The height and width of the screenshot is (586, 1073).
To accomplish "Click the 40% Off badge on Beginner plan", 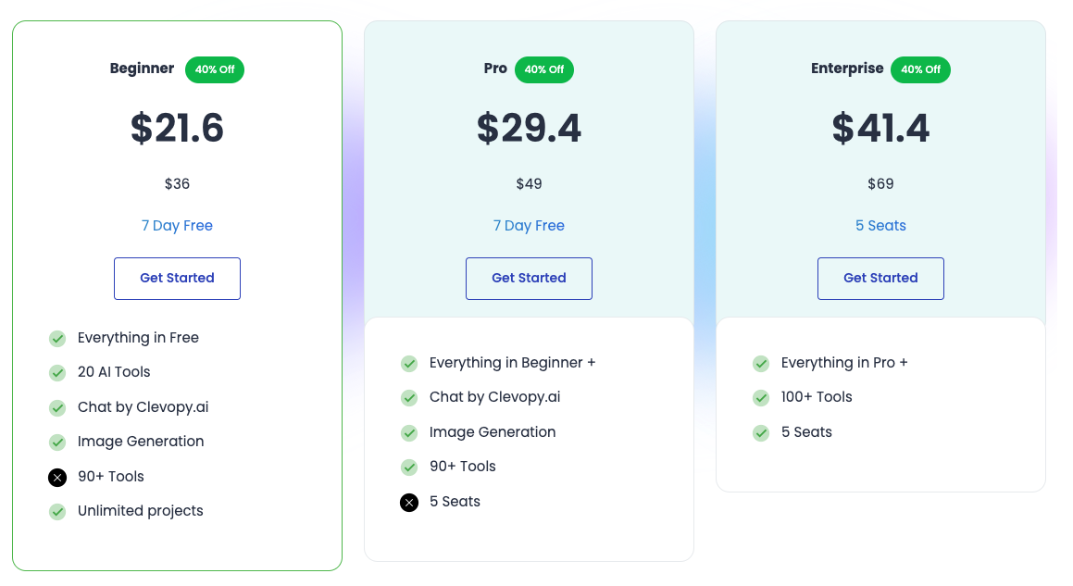I will [x=214, y=69].
